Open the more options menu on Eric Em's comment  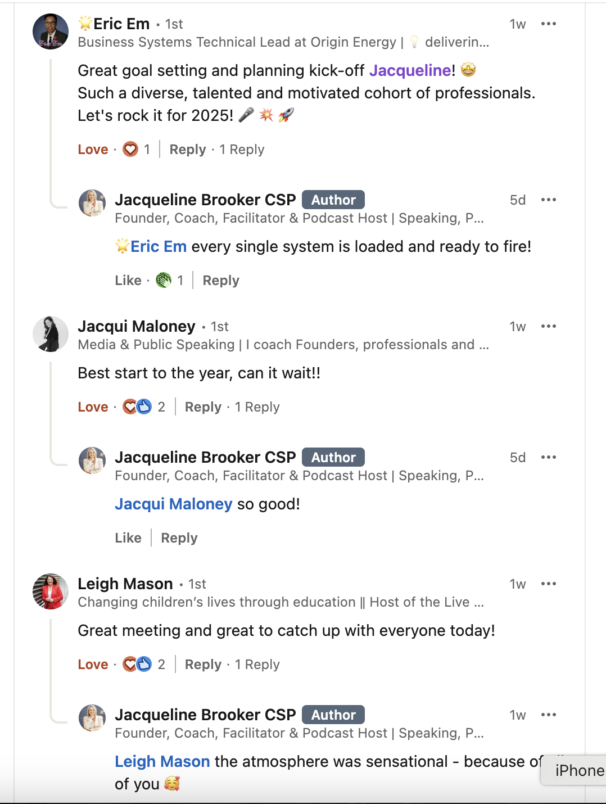[548, 24]
